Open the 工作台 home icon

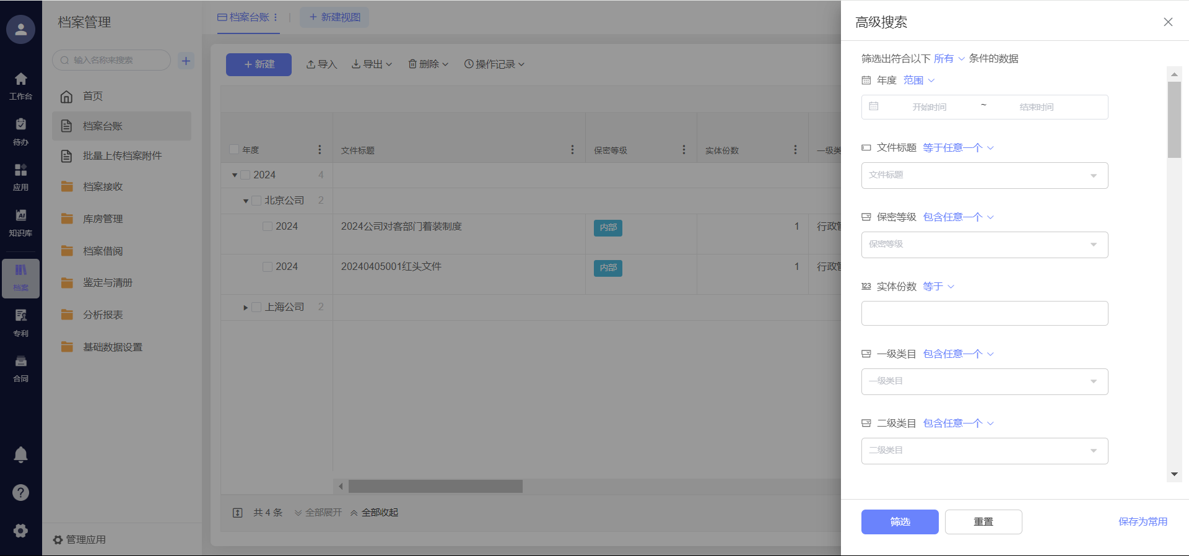click(x=20, y=85)
